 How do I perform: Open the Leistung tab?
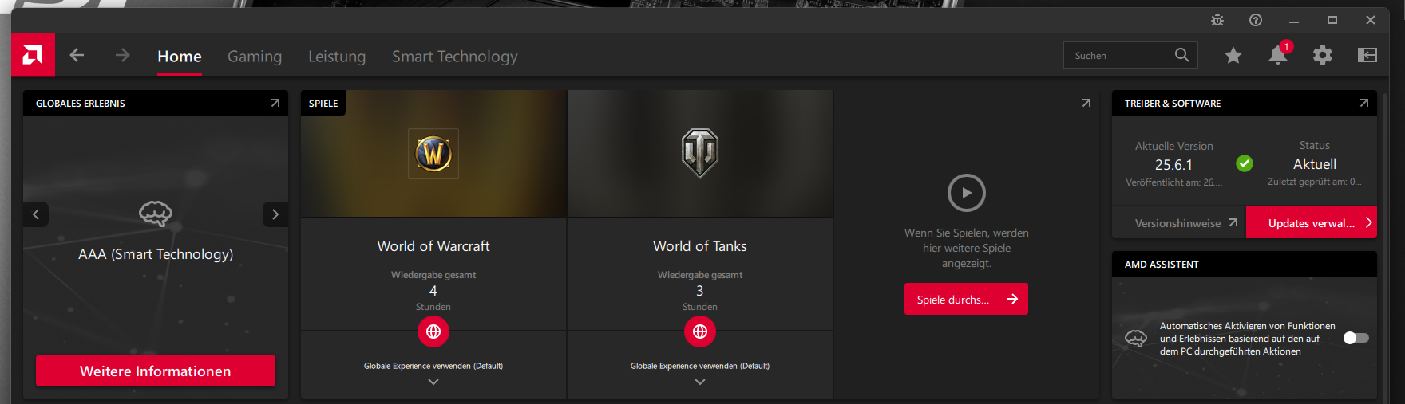pyautogui.click(x=337, y=57)
